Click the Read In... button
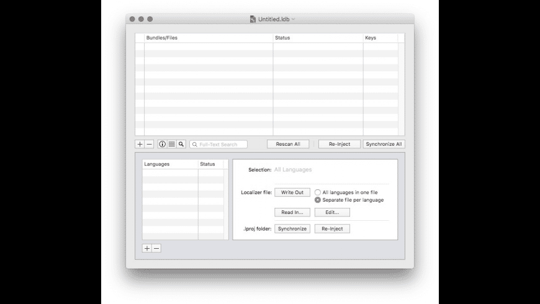This screenshot has height=304, width=540. point(292,212)
